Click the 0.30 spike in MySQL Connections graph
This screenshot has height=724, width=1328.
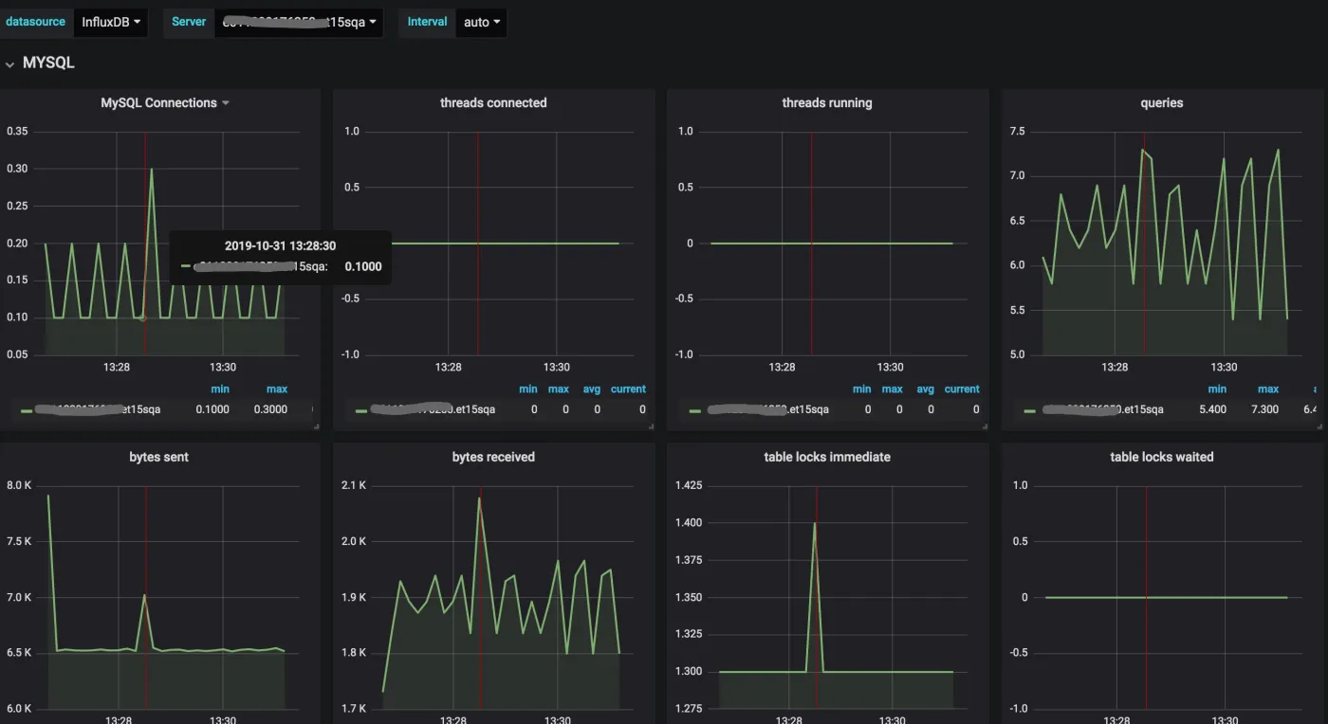click(x=152, y=170)
